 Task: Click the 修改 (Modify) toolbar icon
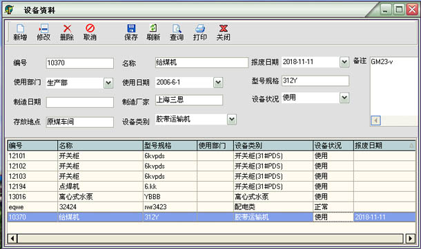(x=43, y=32)
